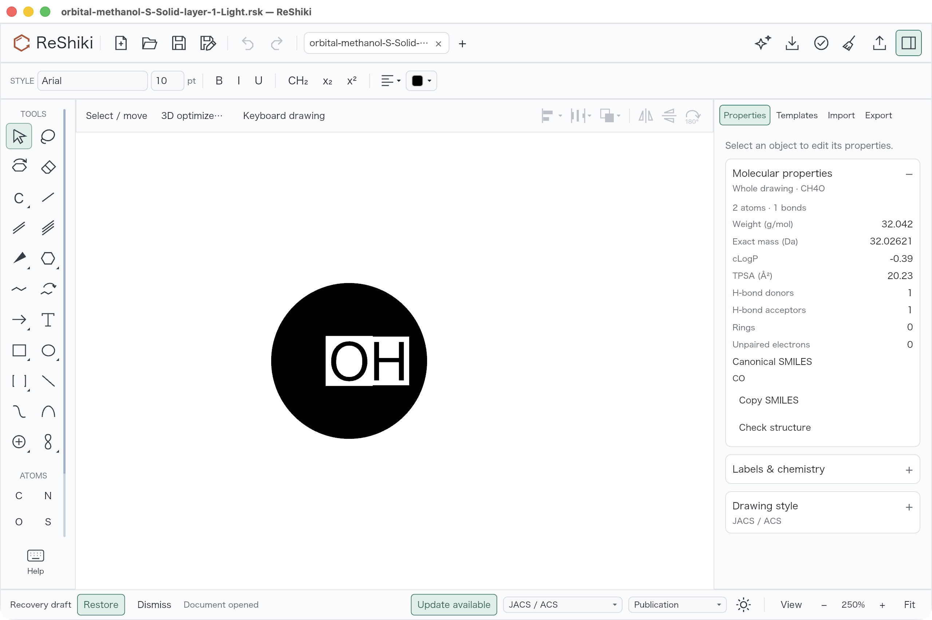This screenshot has width=932, height=620.
Task: Open the JACS / ACS style dropdown
Action: (x=562, y=605)
